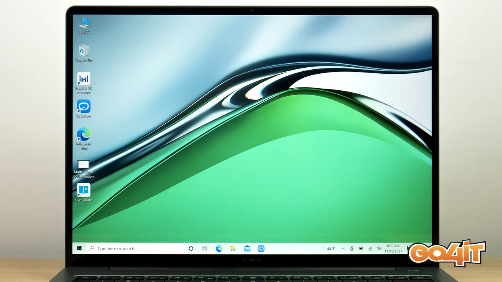Open the Wi-Fi network tray icon
This screenshot has height=282, width=502.
(x=370, y=249)
